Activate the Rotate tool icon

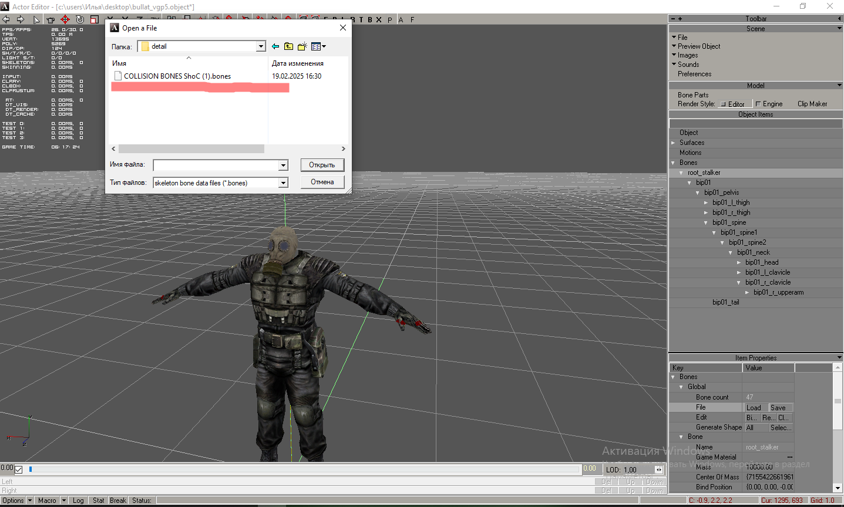[x=80, y=19]
